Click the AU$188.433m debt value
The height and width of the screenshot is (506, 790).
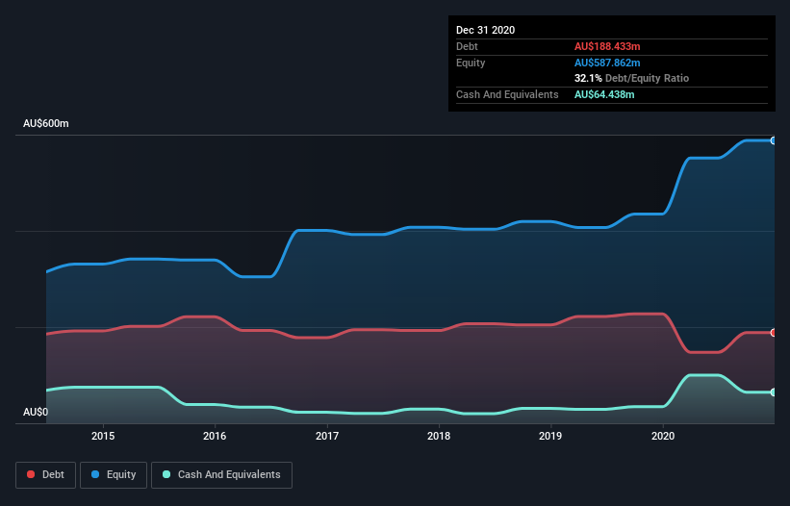[x=607, y=46]
